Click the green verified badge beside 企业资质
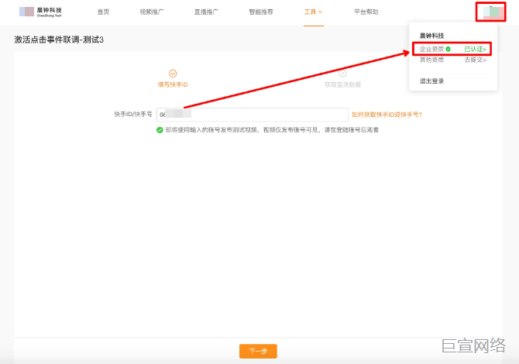 (x=449, y=49)
